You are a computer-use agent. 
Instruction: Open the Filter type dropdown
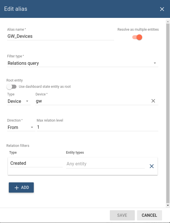(x=83, y=63)
